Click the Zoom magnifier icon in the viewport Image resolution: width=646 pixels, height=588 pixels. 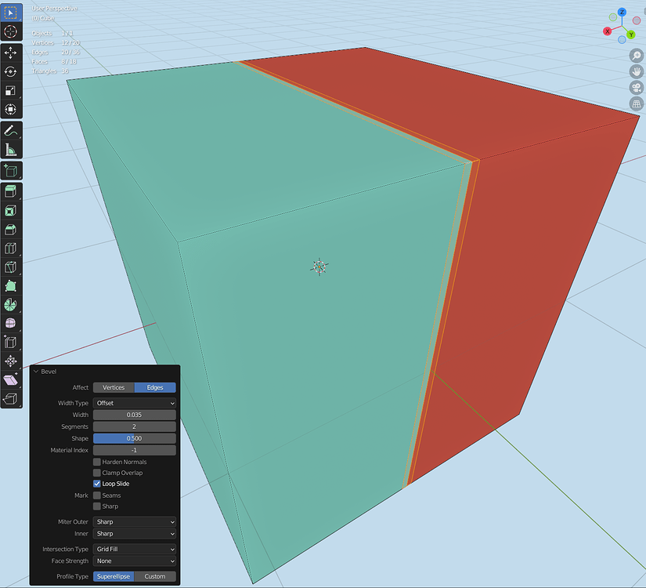[634, 55]
